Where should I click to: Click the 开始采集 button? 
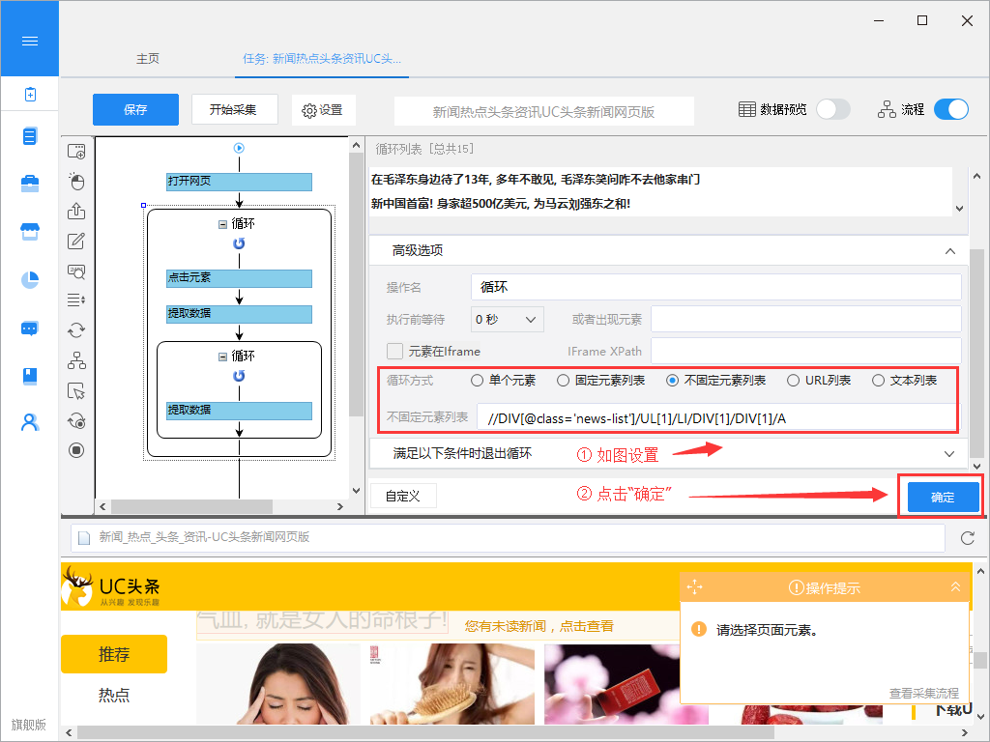(x=234, y=109)
